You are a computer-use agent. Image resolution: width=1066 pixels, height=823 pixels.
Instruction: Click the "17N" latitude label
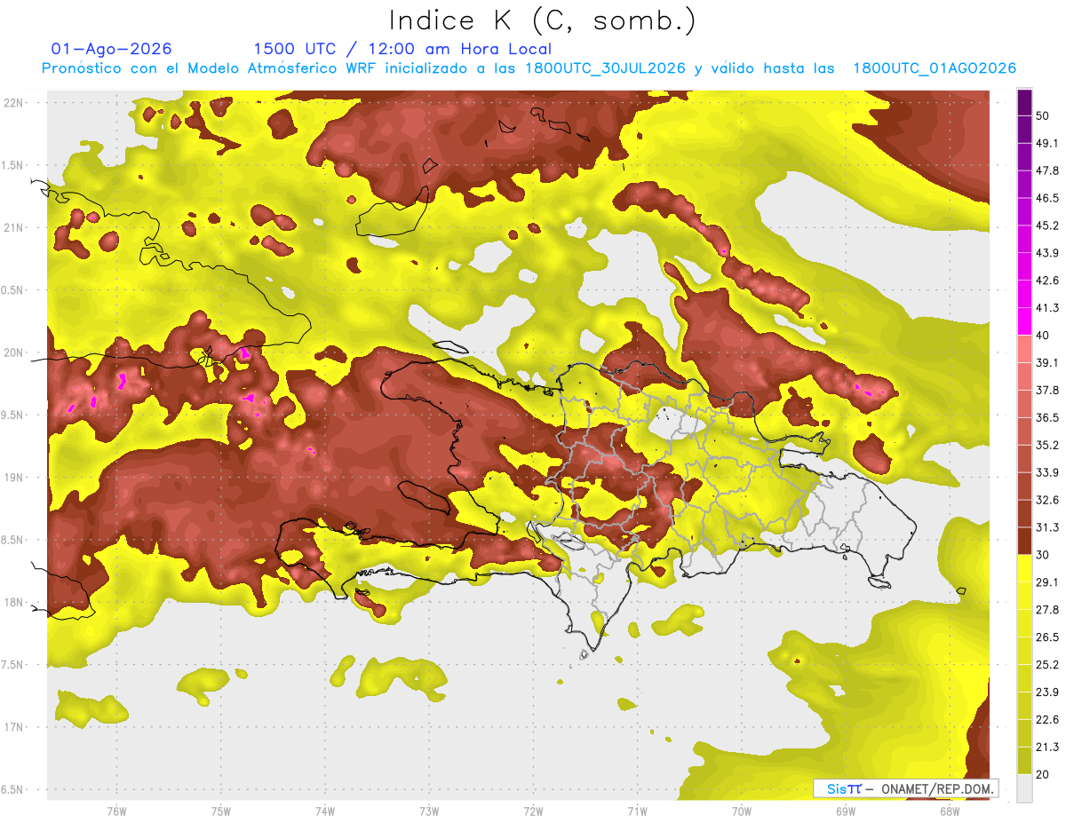[13, 727]
